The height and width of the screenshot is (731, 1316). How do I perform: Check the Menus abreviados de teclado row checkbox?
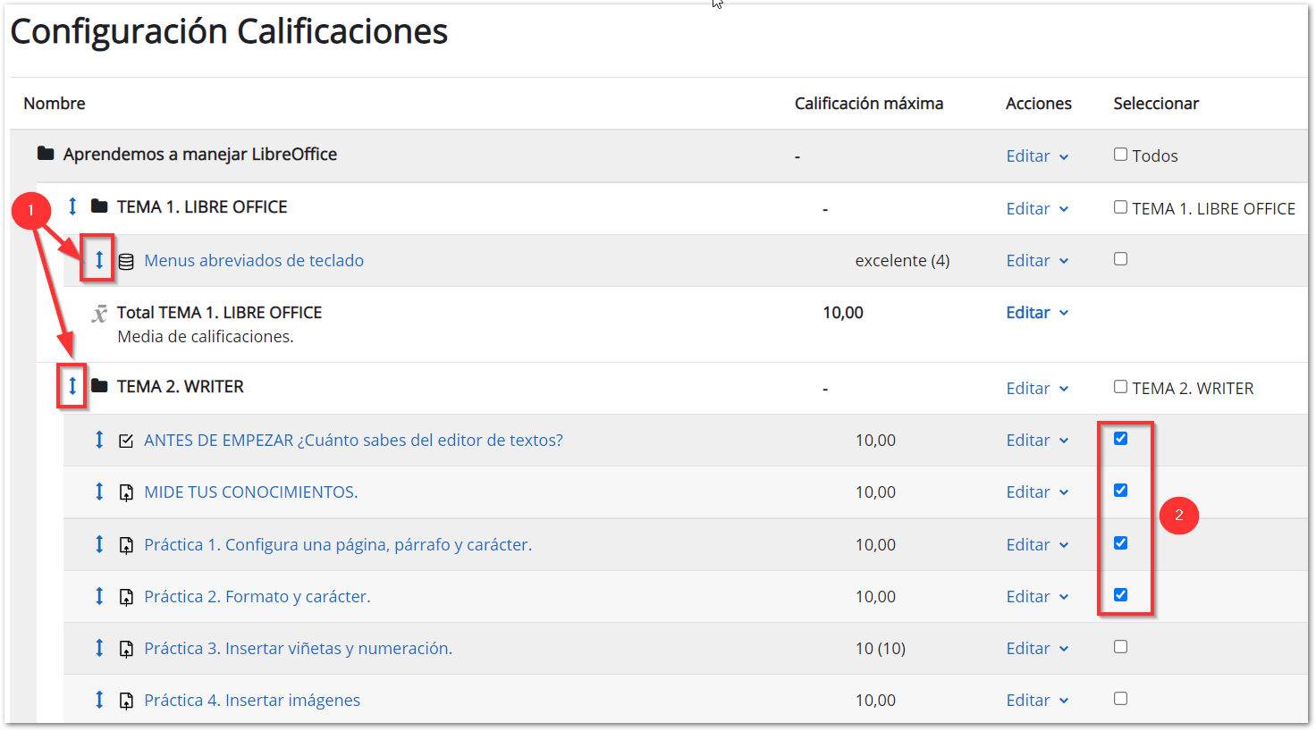click(1120, 259)
